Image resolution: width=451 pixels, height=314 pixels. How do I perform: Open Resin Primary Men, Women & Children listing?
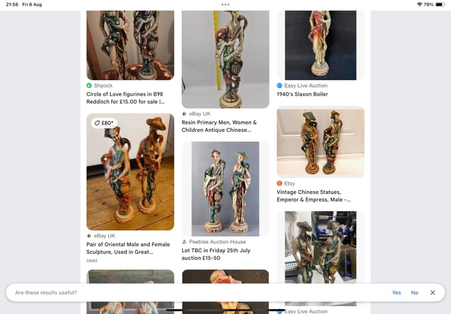219,127
